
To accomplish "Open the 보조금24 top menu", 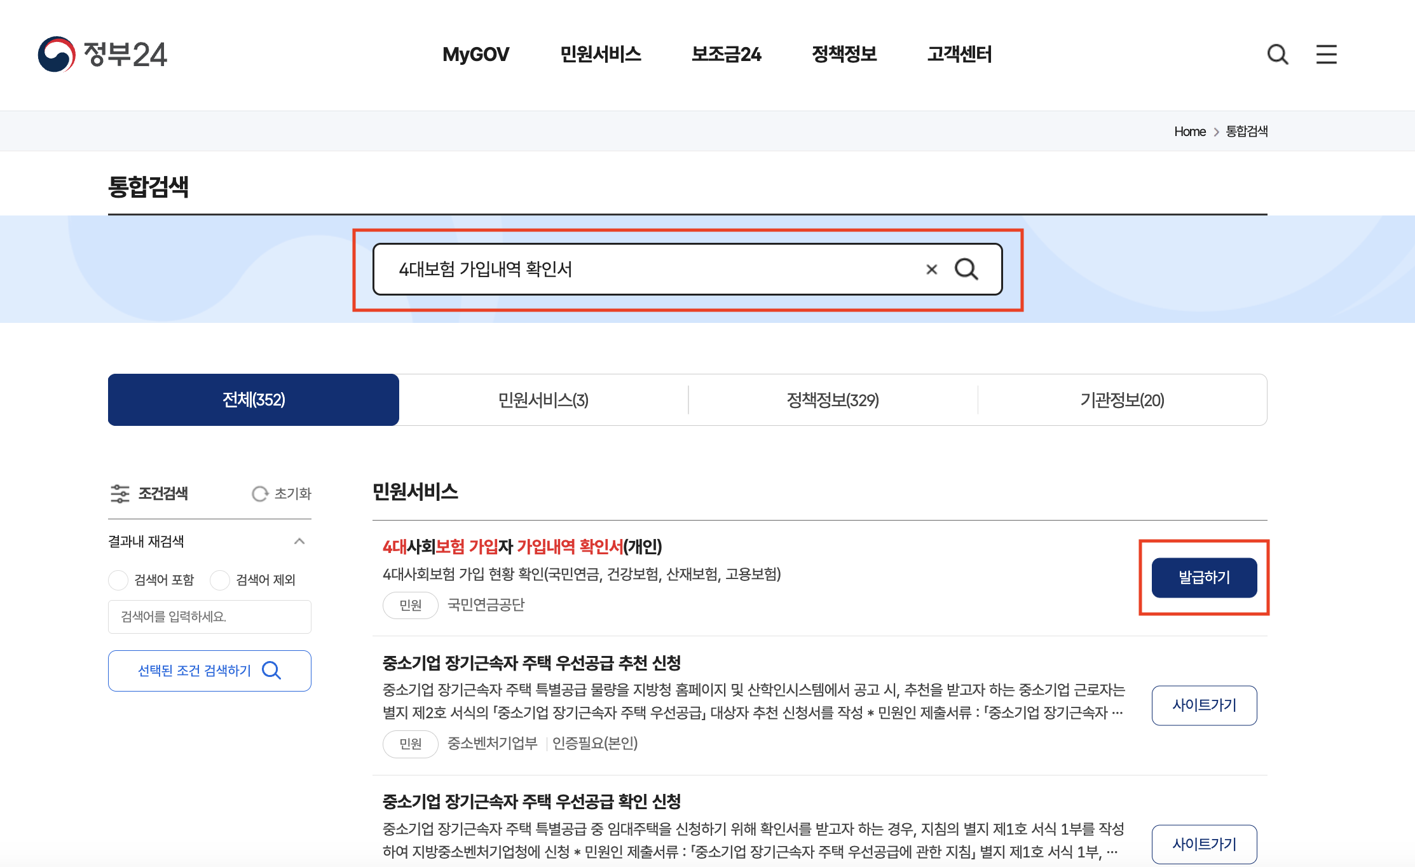I will (x=726, y=54).
